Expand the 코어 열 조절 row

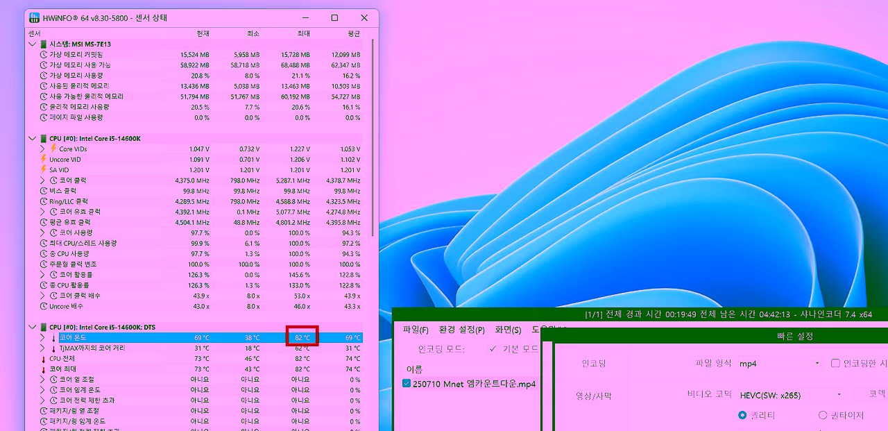(x=43, y=379)
